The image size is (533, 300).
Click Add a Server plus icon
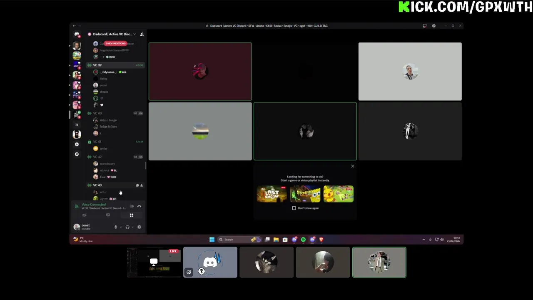coord(77,144)
